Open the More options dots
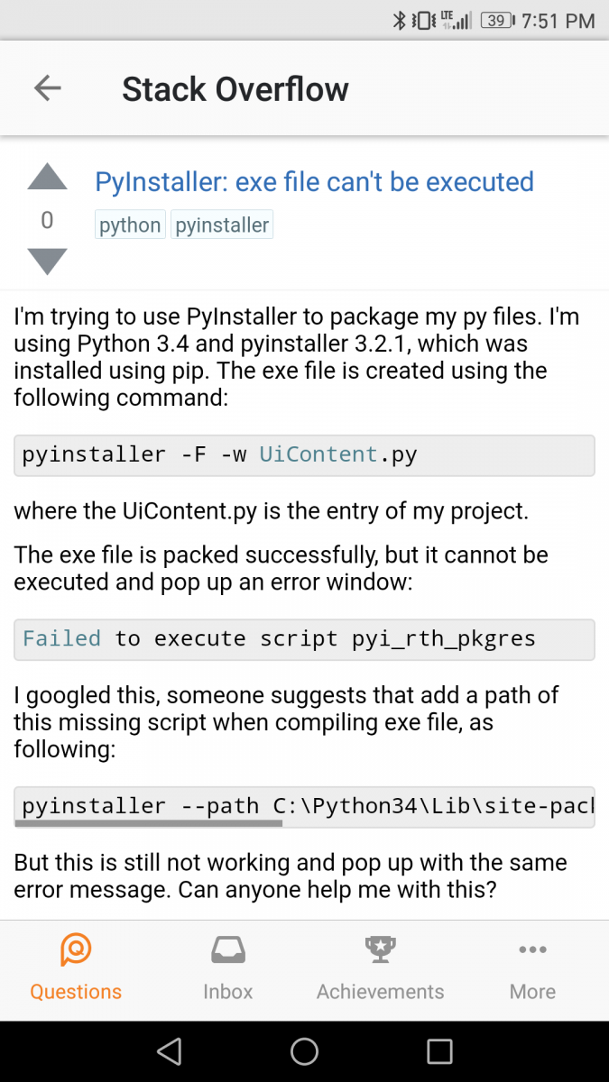 [532, 949]
